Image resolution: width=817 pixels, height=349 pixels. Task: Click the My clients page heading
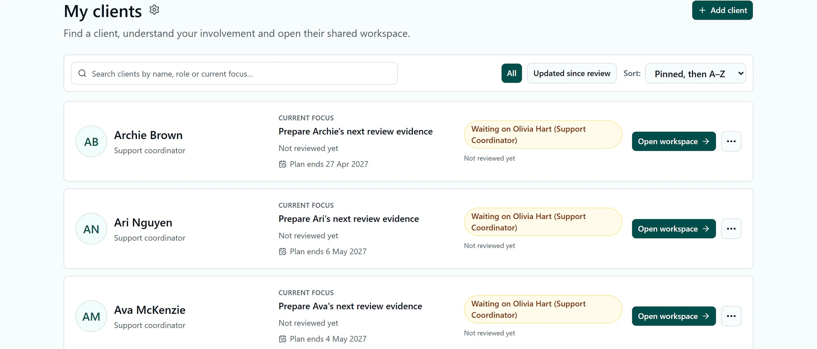click(103, 11)
